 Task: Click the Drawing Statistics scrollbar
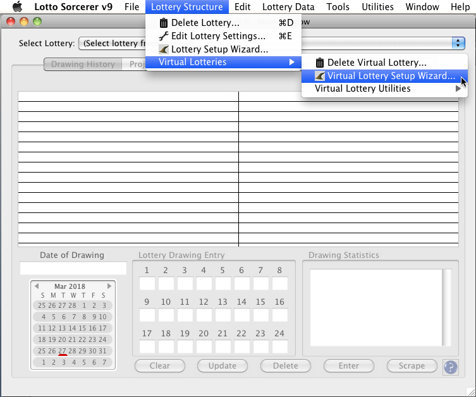click(x=446, y=307)
